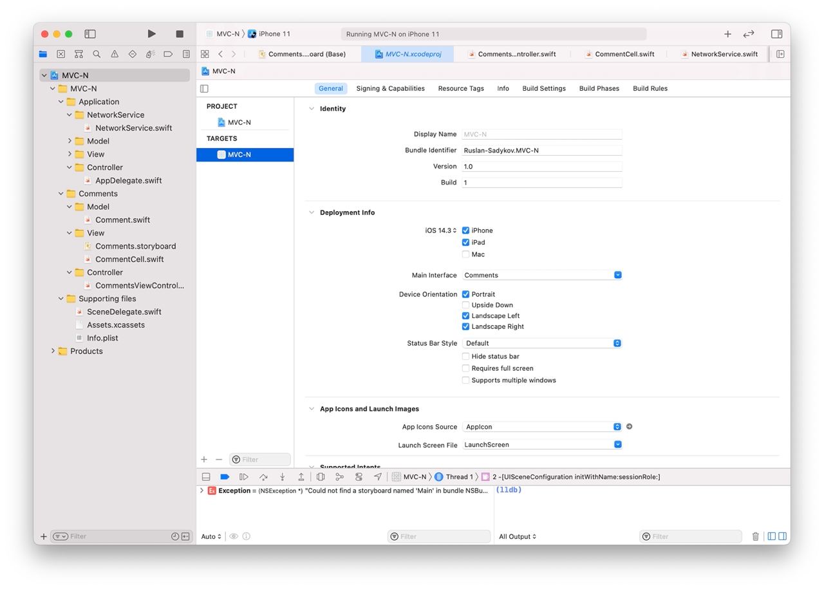
Task: Toggle breakpoints in debug bar
Action: coord(225,477)
